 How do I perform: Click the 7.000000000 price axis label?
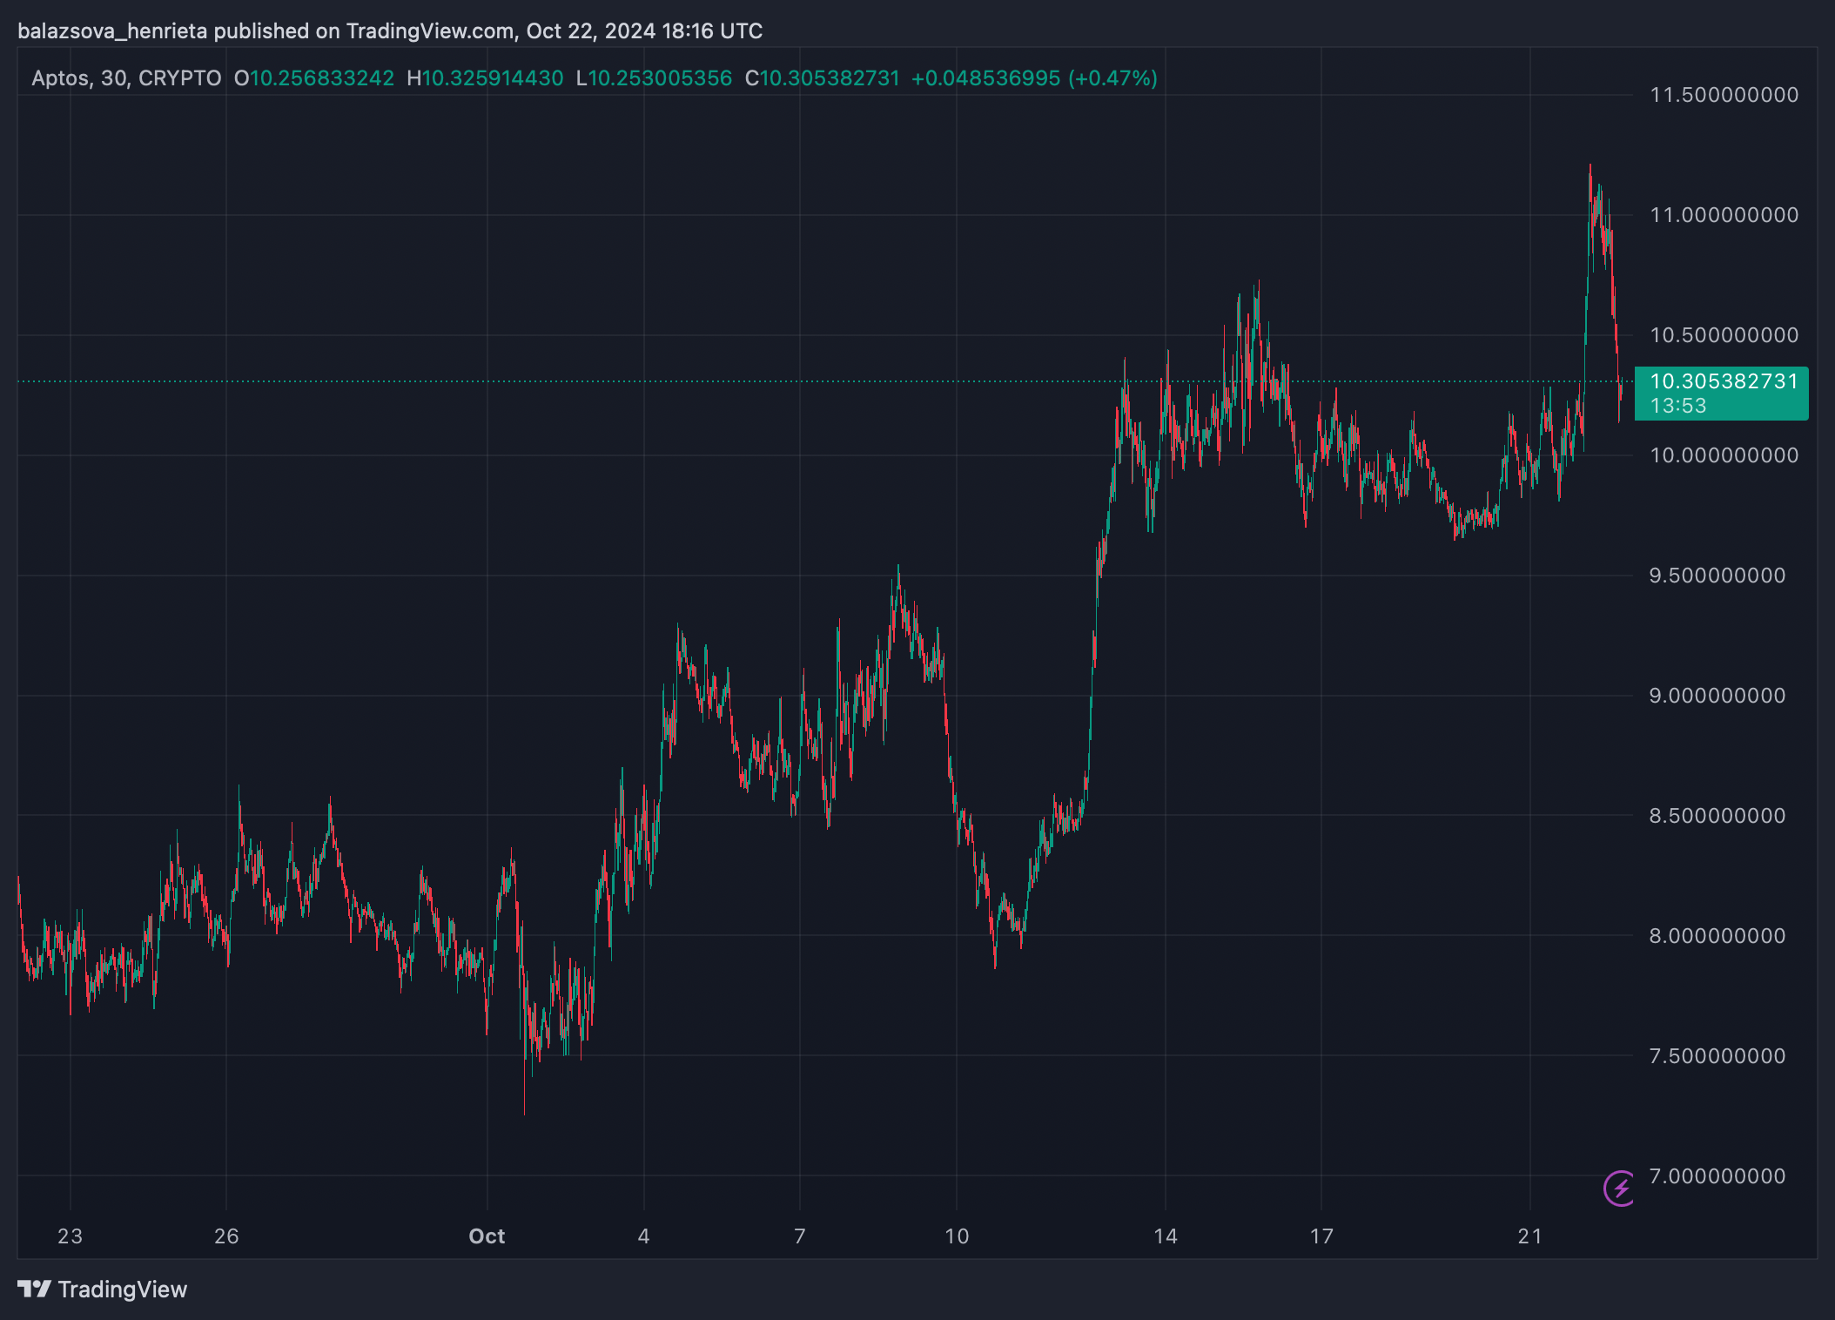point(1717,1176)
